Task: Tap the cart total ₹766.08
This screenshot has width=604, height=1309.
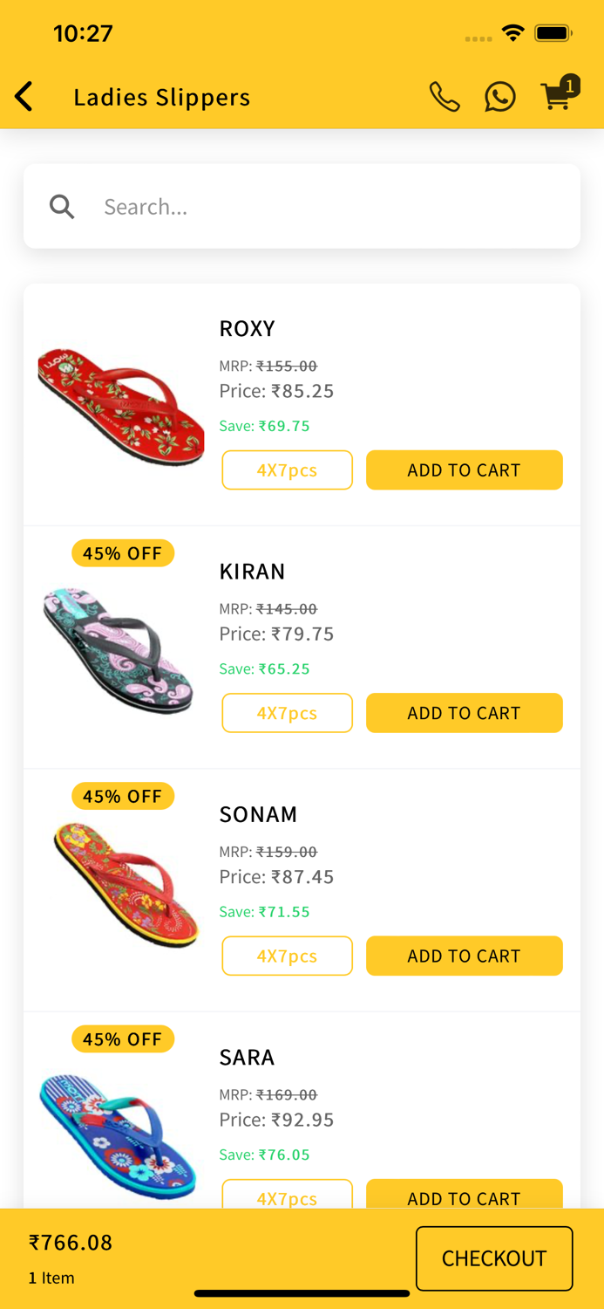Action: pos(71,1243)
